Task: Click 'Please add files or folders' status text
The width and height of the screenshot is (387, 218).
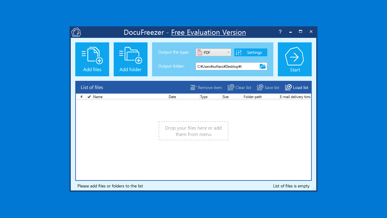Action: point(110,186)
